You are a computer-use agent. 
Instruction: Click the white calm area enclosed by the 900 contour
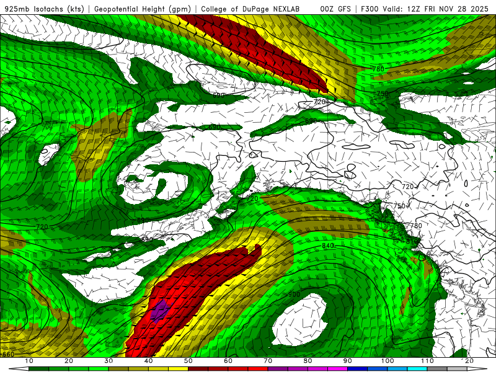tap(300, 320)
